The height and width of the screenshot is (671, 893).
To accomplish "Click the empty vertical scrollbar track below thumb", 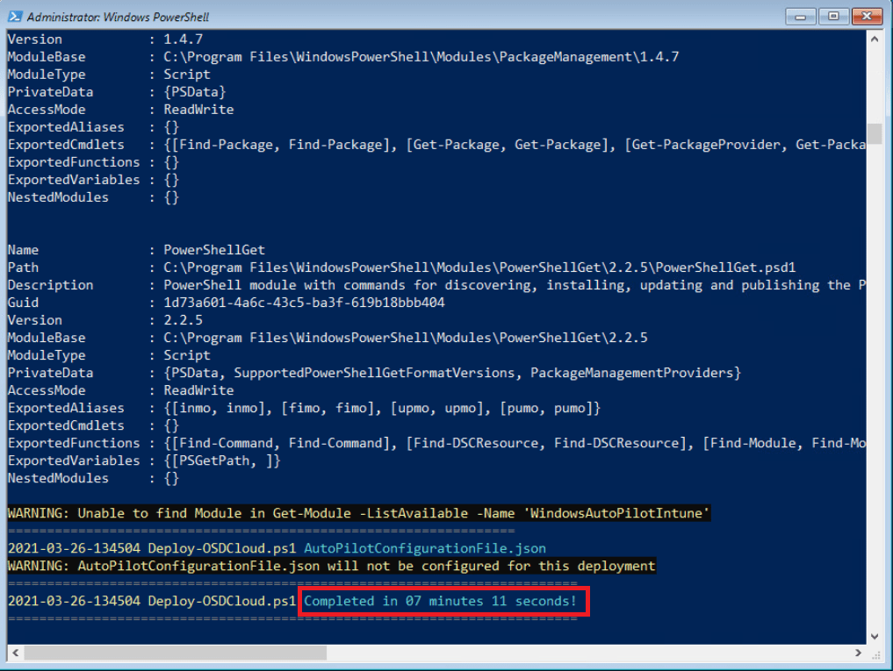I will [875, 395].
